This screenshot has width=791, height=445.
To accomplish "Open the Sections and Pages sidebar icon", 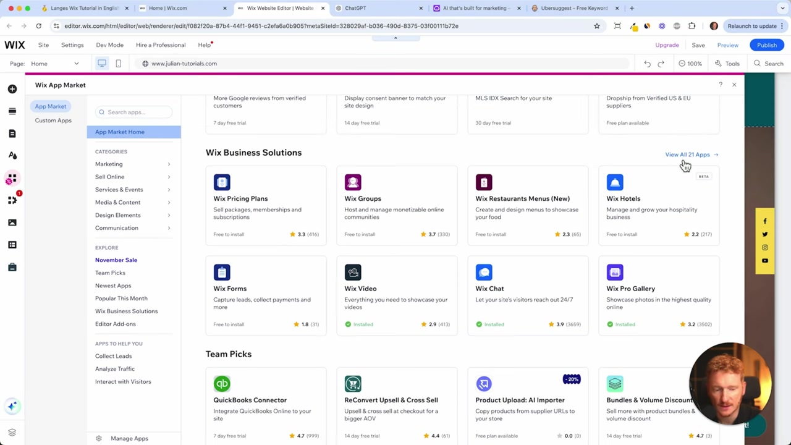I will click(12, 111).
